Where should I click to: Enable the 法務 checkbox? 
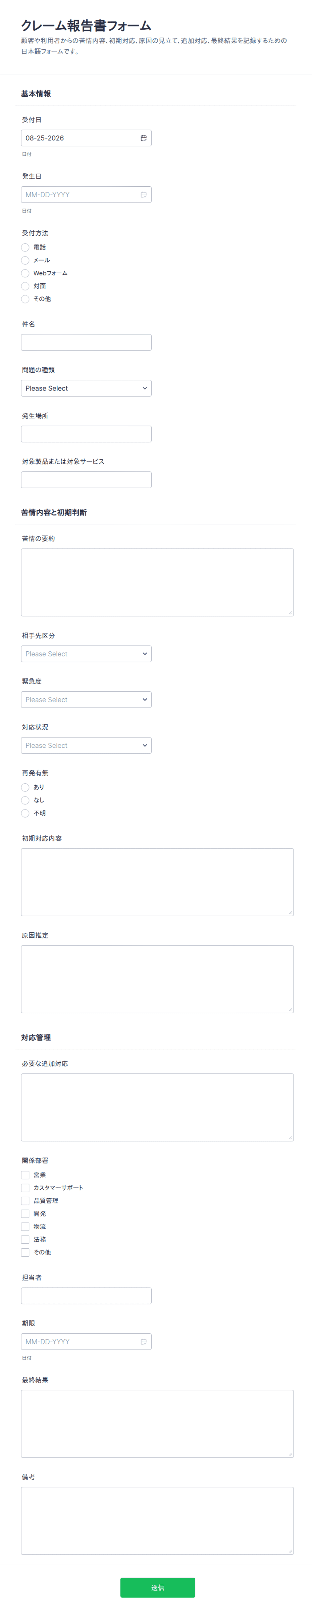click(25, 1239)
